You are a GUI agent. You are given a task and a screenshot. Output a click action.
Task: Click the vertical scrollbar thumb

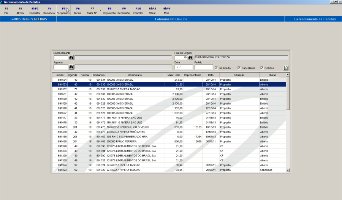click(x=288, y=93)
